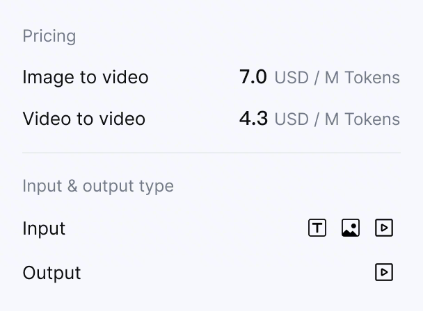The image size is (423, 311).
Task: Click USD in the Video to video row
Action: (x=292, y=119)
